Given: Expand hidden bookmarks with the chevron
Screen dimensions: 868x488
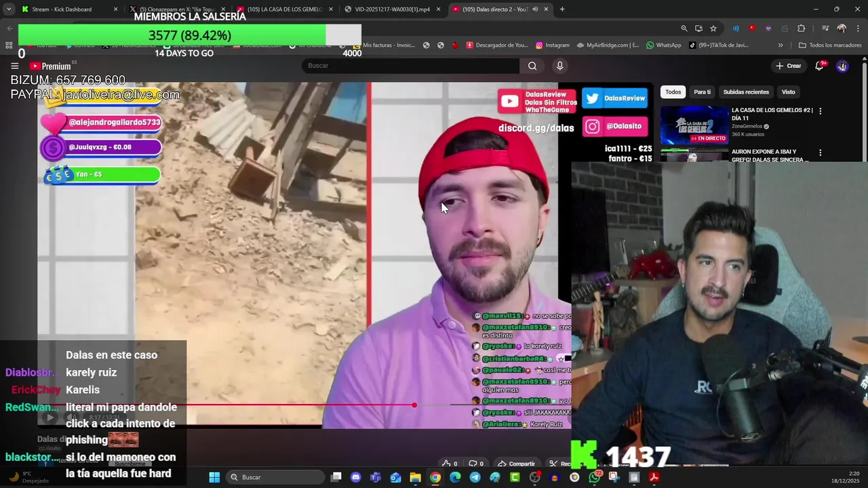Looking at the screenshot, I should point(781,45).
